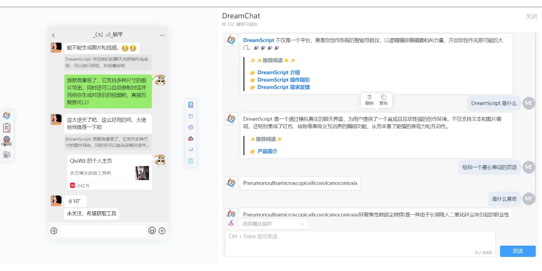Open the chat options via the ... menu
Viewport: 542px width, 271px height.
coord(162,35)
